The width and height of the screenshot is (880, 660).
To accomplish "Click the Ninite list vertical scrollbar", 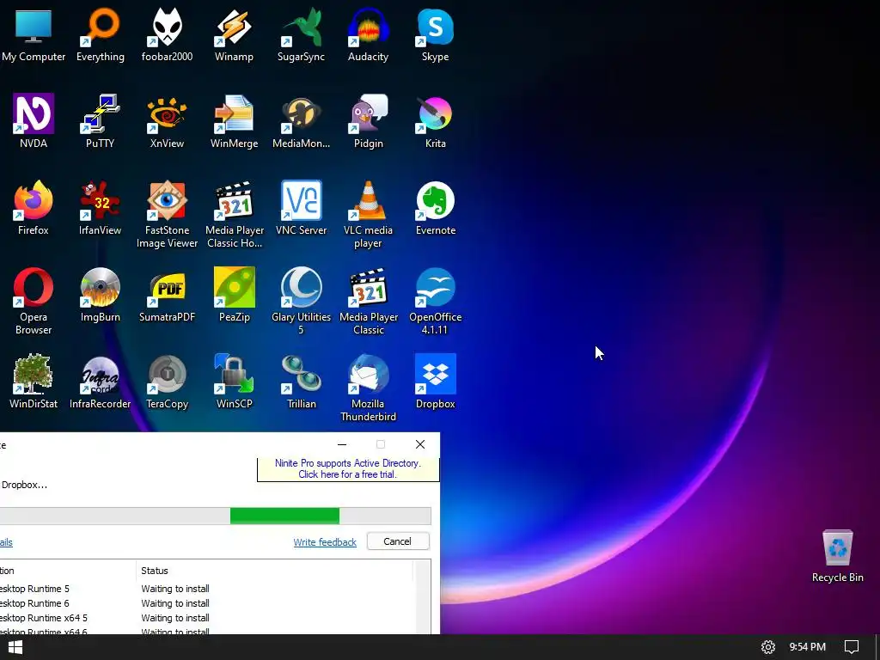I will coord(423,597).
